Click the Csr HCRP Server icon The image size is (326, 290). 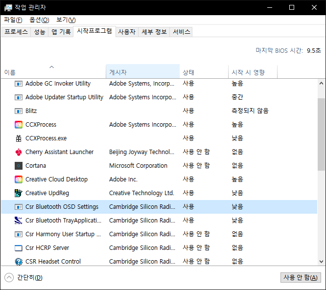tap(19, 248)
